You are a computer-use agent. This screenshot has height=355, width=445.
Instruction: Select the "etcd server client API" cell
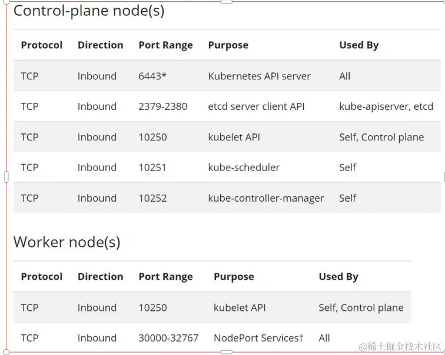pos(256,106)
